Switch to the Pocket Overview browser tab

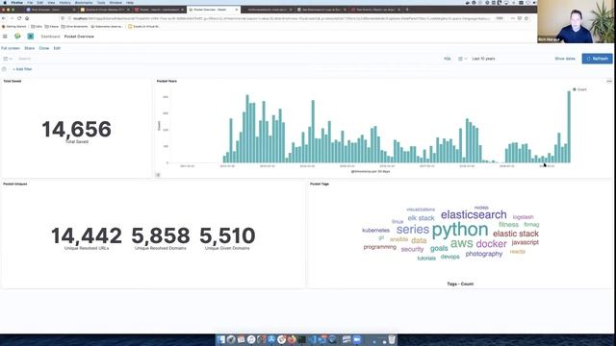[x=213, y=10]
